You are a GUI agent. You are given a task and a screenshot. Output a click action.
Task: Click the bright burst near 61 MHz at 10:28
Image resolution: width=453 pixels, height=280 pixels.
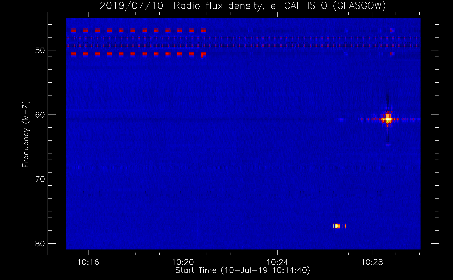point(388,119)
